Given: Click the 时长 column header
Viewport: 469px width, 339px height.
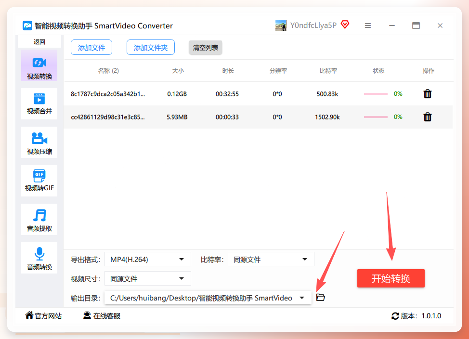Looking at the screenshot, I should (x=228, y=71).
